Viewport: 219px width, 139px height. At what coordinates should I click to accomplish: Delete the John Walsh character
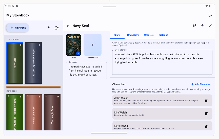206,100
